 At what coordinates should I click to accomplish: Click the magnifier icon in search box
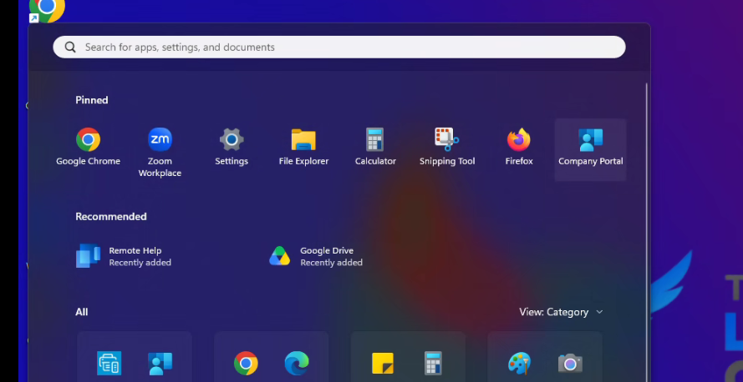pyautogui.click(x=70, y=48)
